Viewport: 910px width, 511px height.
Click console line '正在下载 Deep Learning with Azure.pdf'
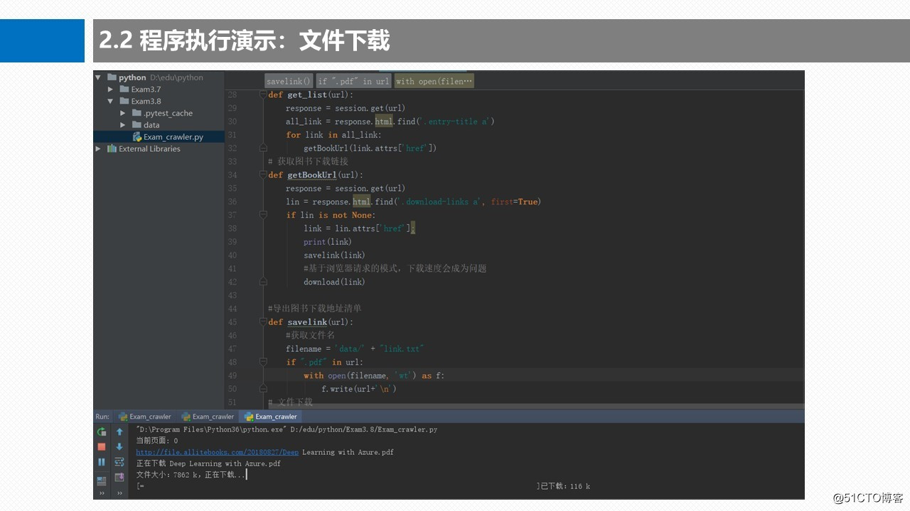click(208, 463)
